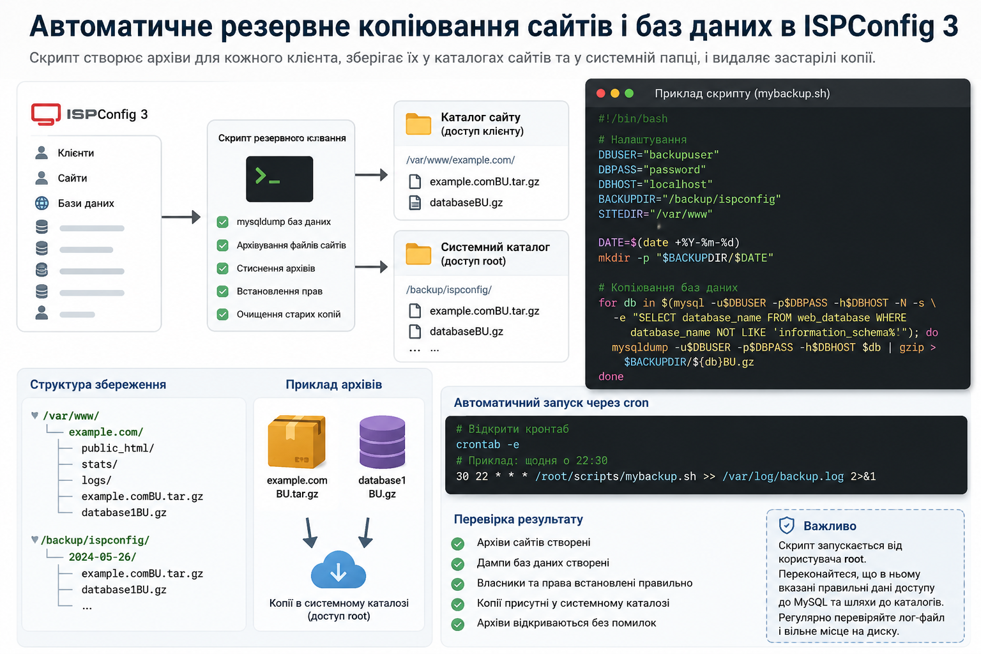Click the #!/bin/bash shebang line
The image size is (981, 654).
(633, 119)
